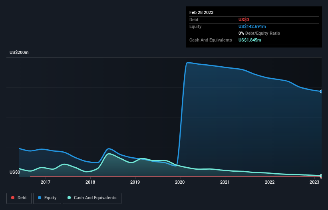
Task: Click the US$0 y-axis label
Action: tap(15, 172)
